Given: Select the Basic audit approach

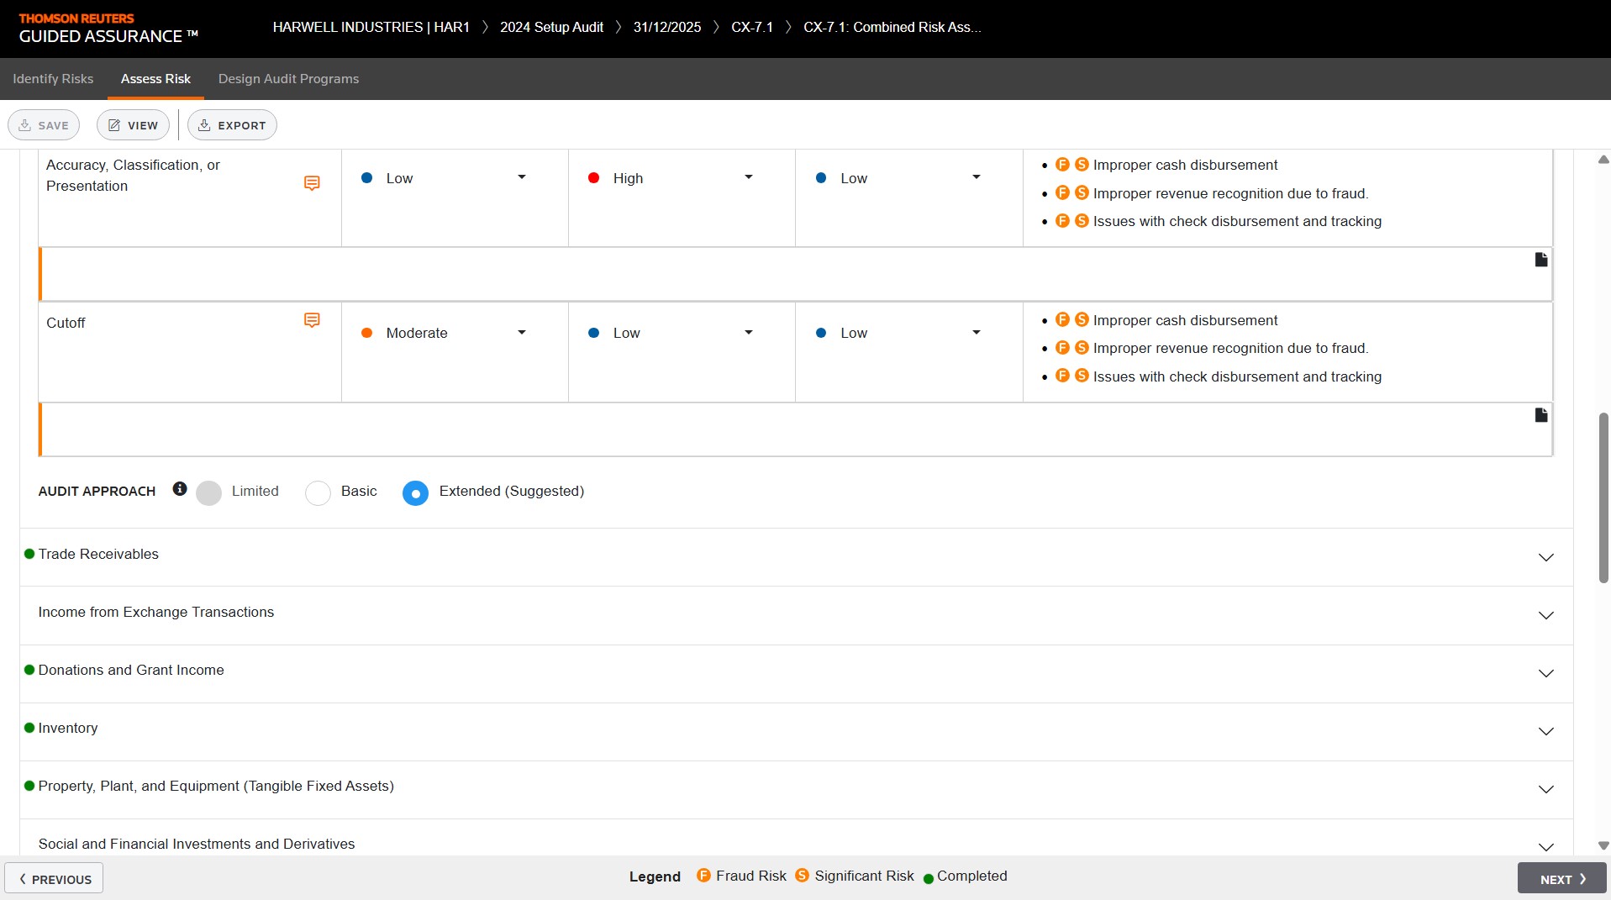Looking at the screenshot, I should coord(318,493).
